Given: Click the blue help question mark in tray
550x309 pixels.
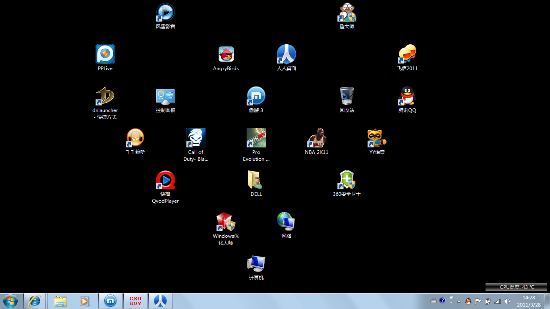Looking at the screenshot, I should [x=442, y=300].
